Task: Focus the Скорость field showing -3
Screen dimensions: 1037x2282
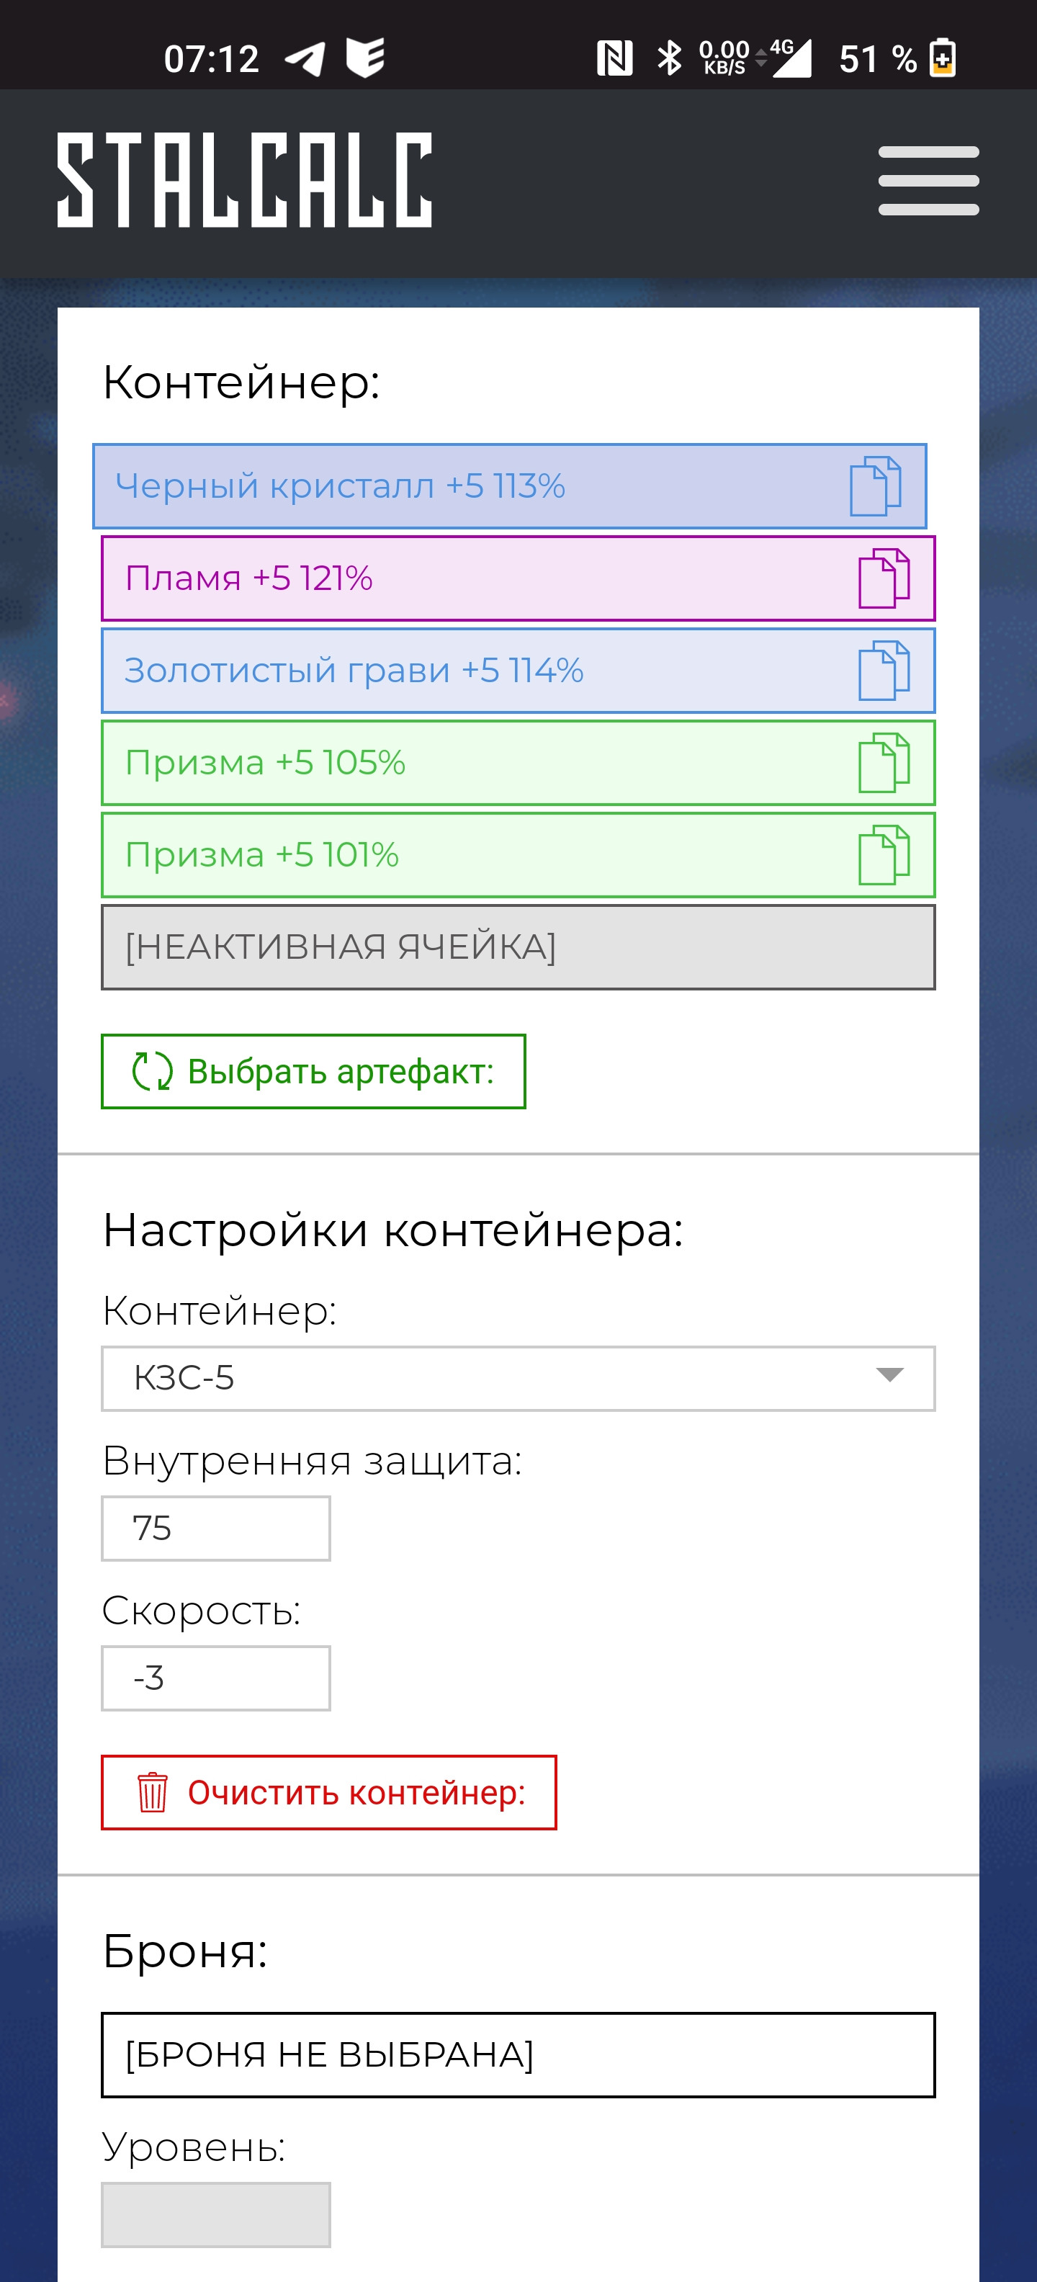Action: coord(216,1678)
